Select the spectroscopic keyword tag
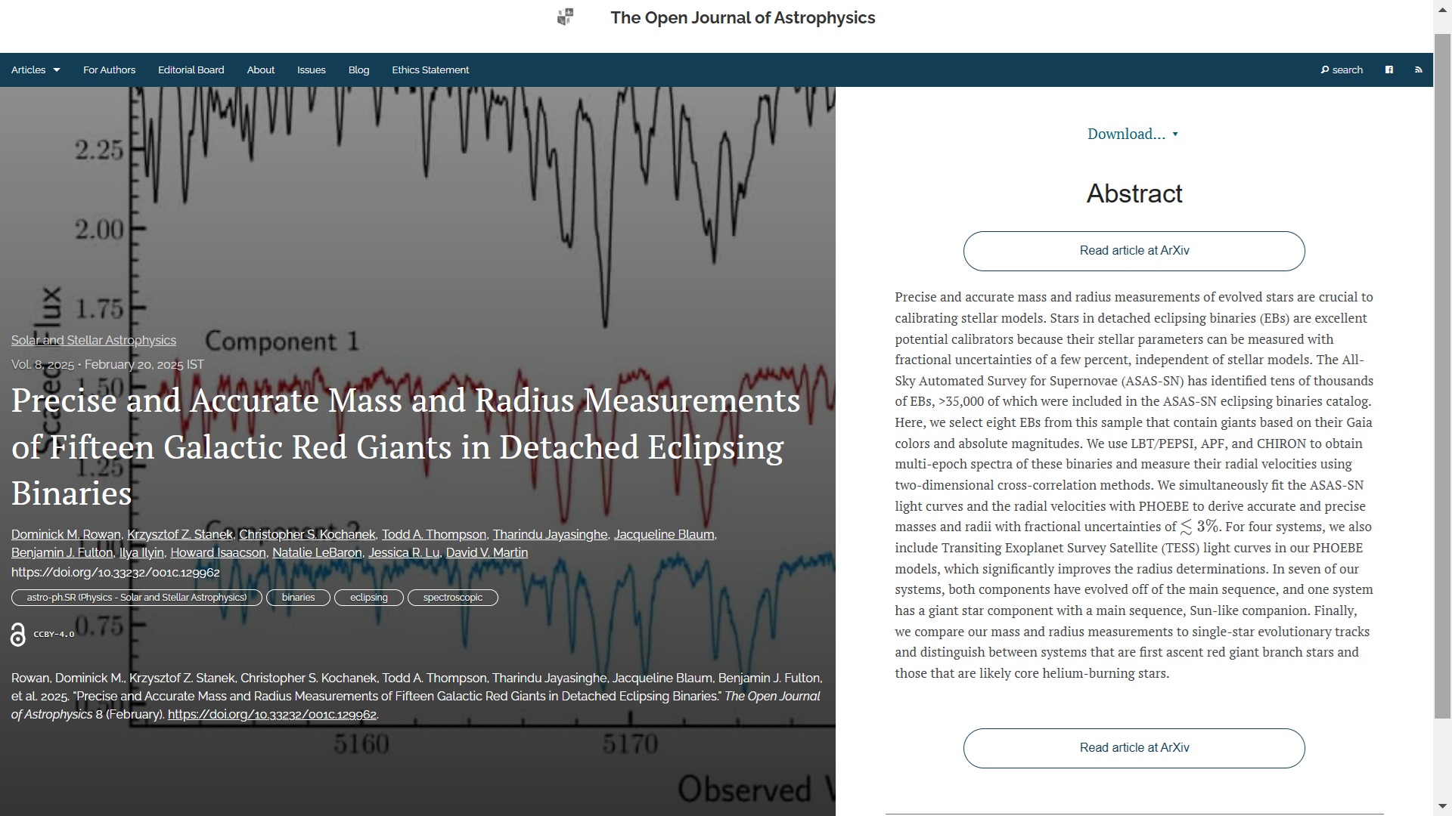The image size is (1452, 816). coord(452,598)
